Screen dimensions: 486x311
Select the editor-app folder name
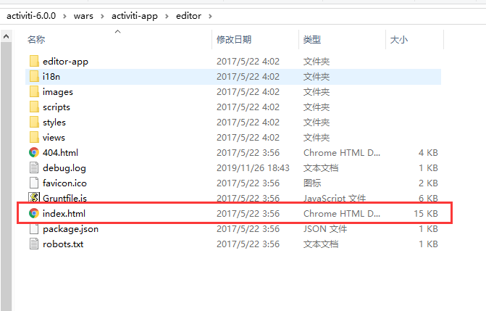tap(65, 62)
